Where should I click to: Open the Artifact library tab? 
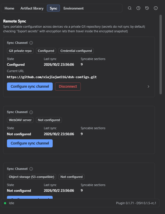(x=32, y=8)
